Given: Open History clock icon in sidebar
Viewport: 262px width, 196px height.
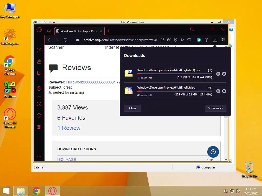Looking at the screenshot, I should pyautogui.click(x=39, y=104).
